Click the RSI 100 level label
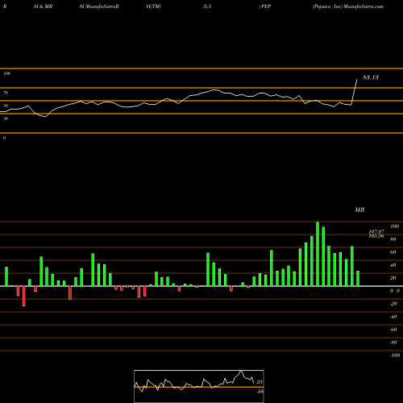 pyautogui.click(x=6, y=73)
